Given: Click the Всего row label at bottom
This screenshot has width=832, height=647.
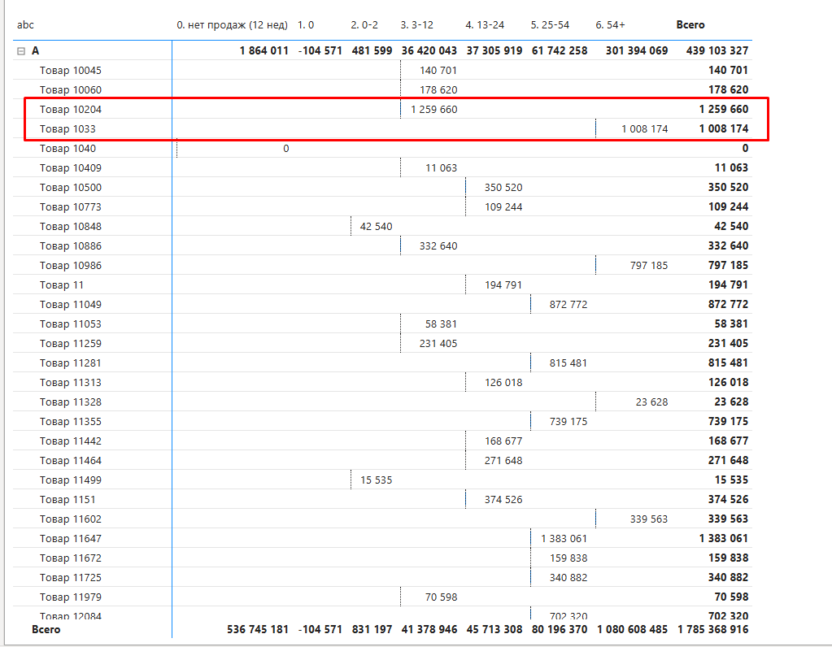Looking at the screenshot, I should tap(46, 629).
